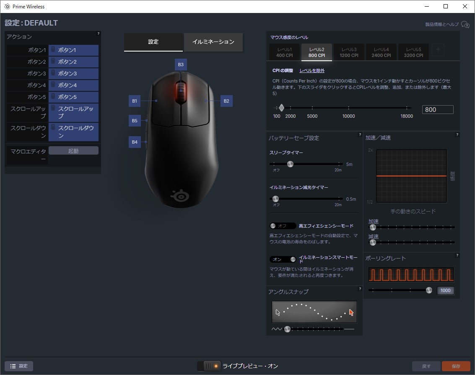Click the CPI adjustment slider handle
The image size is (475, 375).
tap(281, 108)
